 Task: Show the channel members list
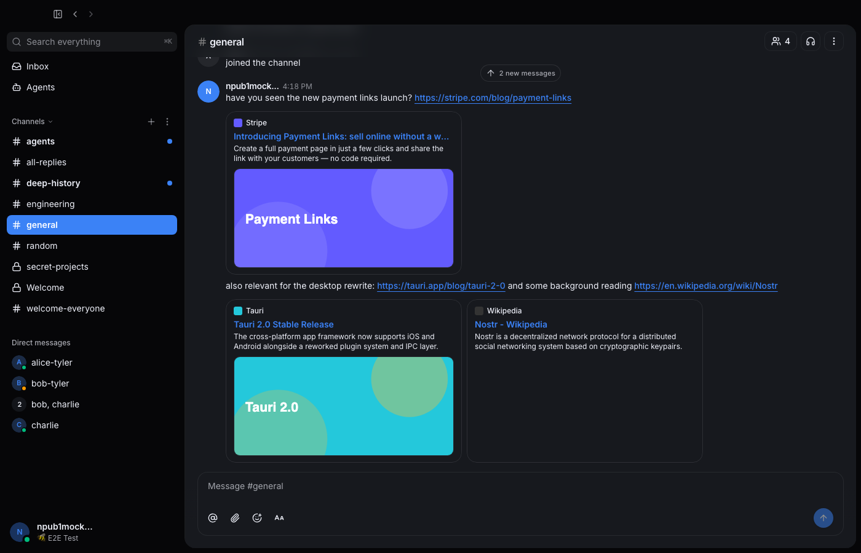click(x=780, y=41)
